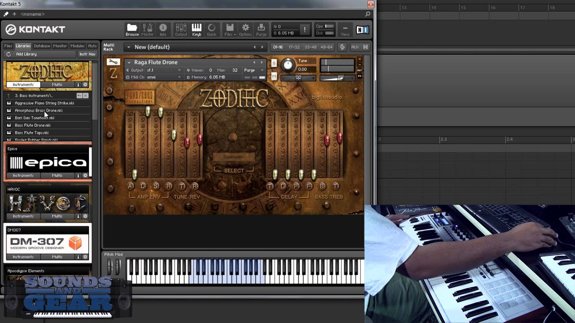Viewport: 575px width, 323px height.
Task: Select the 17-32 rack page
Action: coord(294,47)
